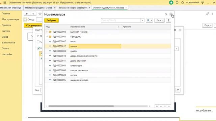Viewport: 216px width, 121px height.
Task: Open title bar settings lines icon
Action: (202, 3)
